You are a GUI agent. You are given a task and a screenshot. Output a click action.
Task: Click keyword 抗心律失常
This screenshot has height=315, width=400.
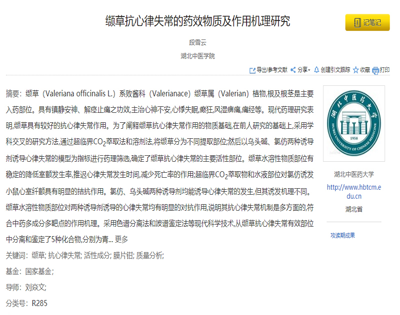pyautogui.click(x=64, y=256)
